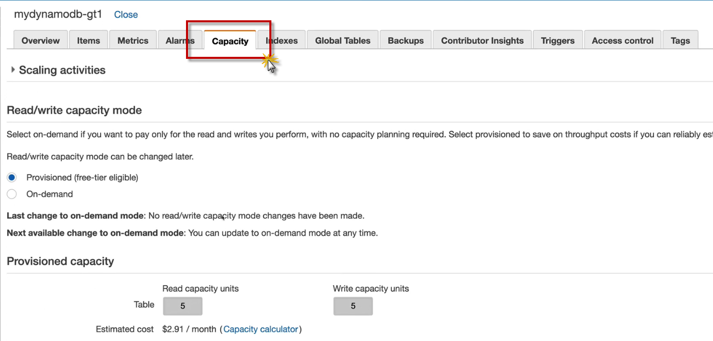Open the Access control tab

(x=623, y=41)
